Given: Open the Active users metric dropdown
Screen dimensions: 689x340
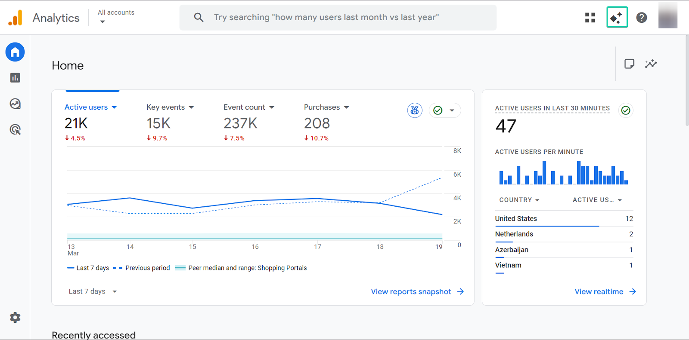Looking at the screenshot, I should click(91, 107).
